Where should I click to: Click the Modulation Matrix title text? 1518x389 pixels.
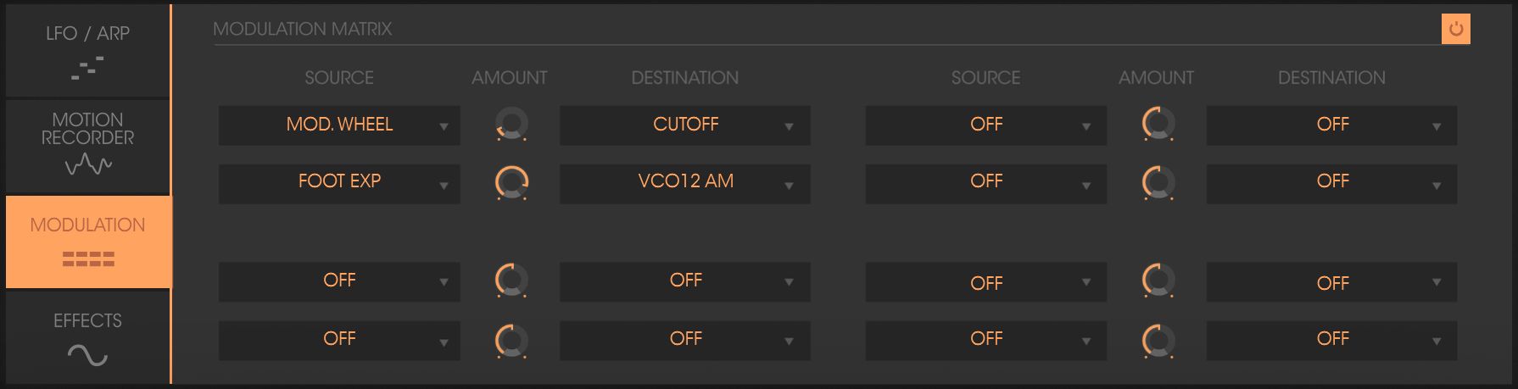point(302,29)
